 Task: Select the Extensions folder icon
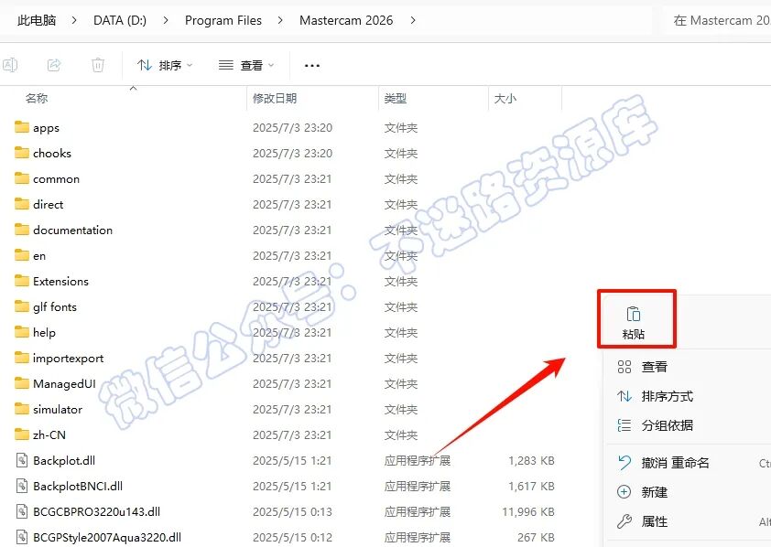click(x=22, y=281)
